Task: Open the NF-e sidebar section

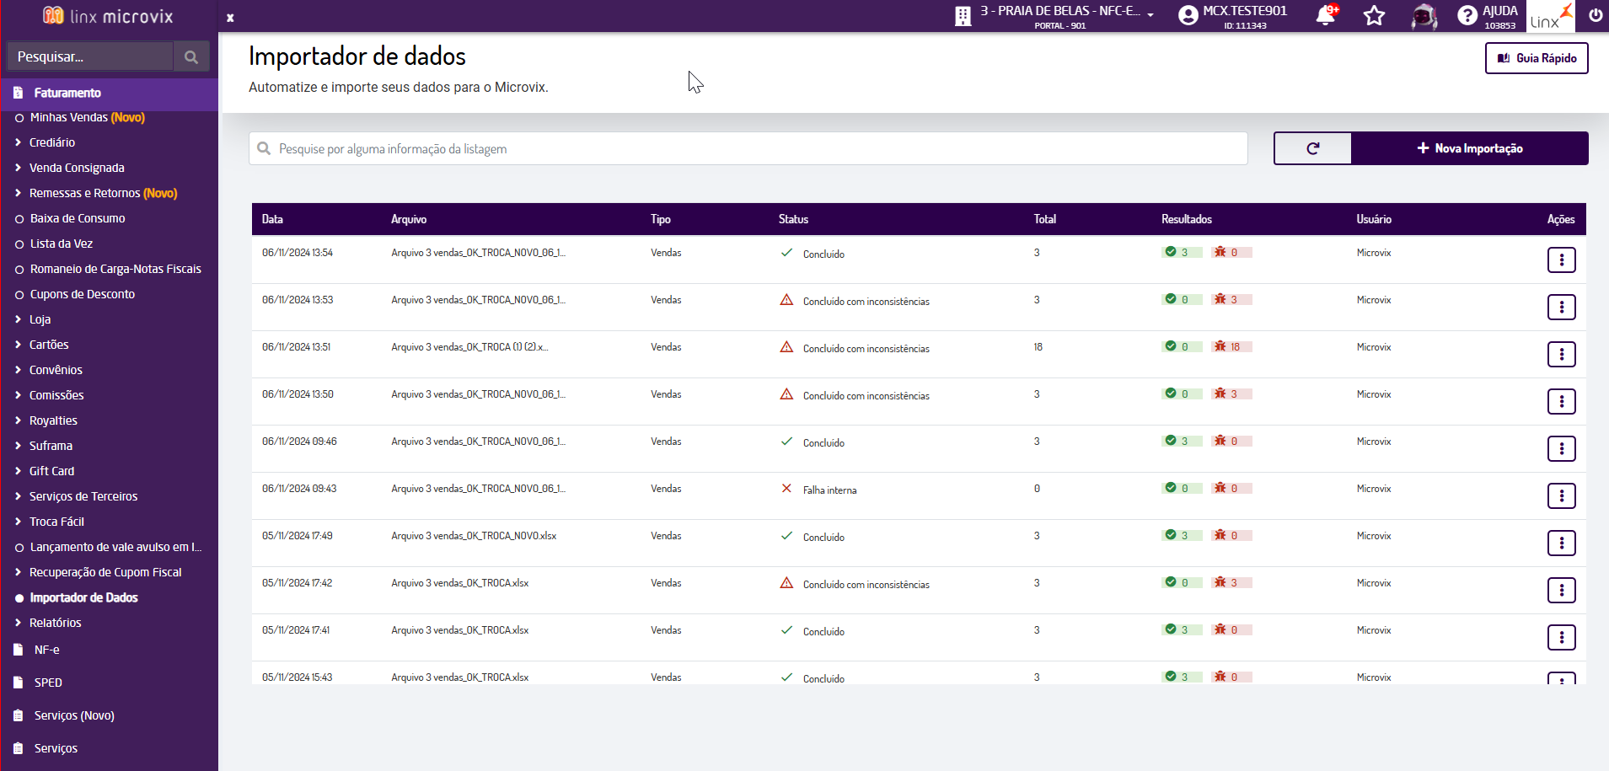Action: pos(46,650)
